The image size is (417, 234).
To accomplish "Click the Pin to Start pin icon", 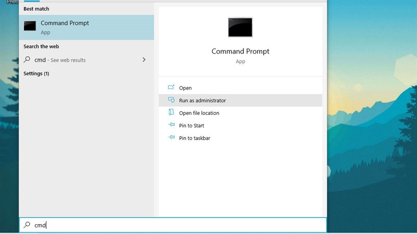I will (171, 125).
